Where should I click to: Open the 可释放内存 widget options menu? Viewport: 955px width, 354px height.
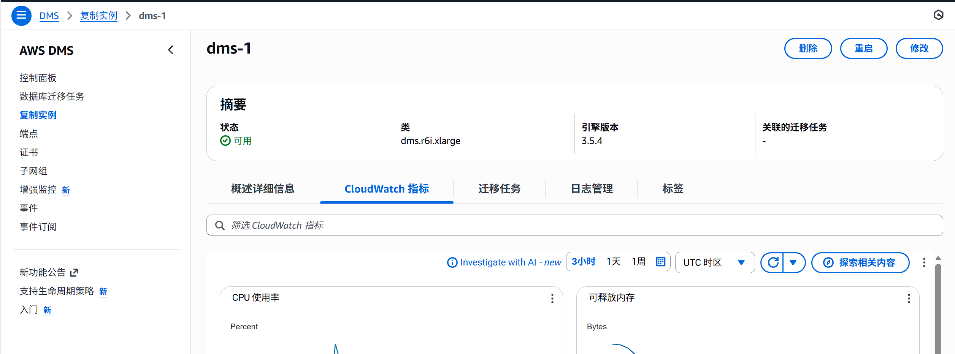[x=909, y=299]
